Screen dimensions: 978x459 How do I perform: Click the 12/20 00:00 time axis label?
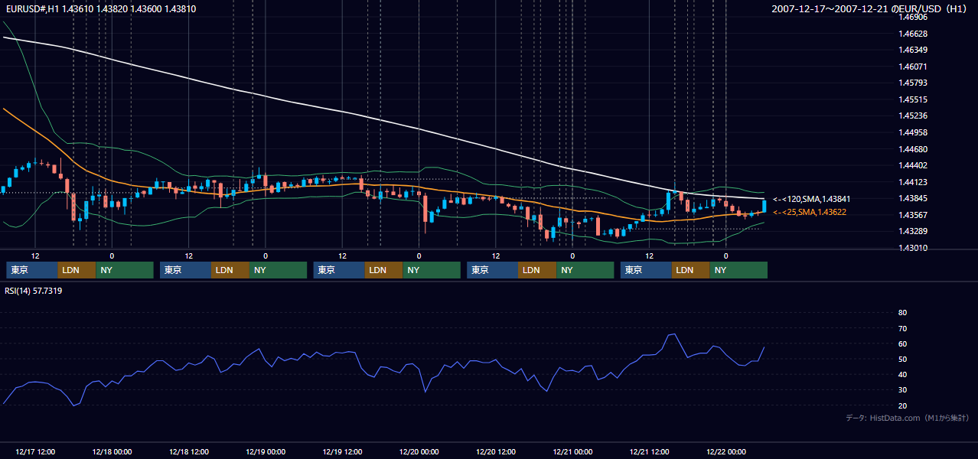419,451
